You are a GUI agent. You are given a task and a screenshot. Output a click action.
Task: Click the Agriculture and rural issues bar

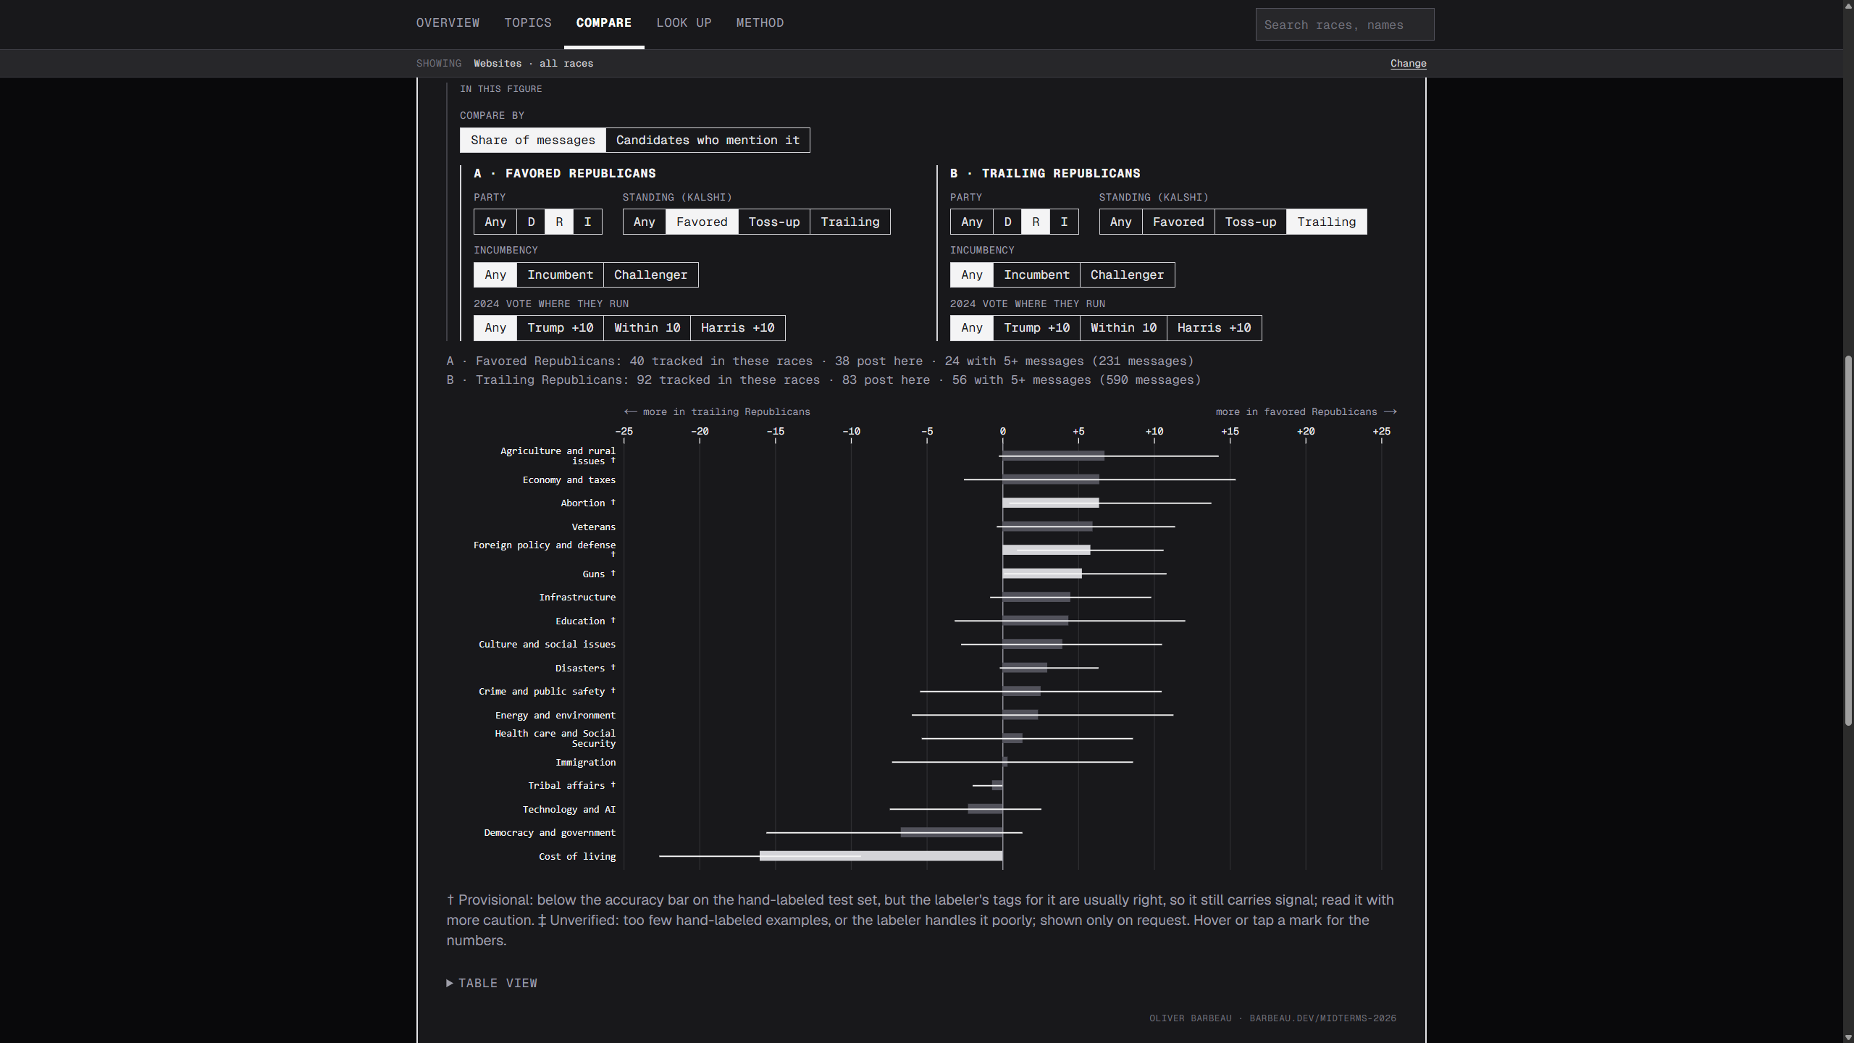(1054, 456)
